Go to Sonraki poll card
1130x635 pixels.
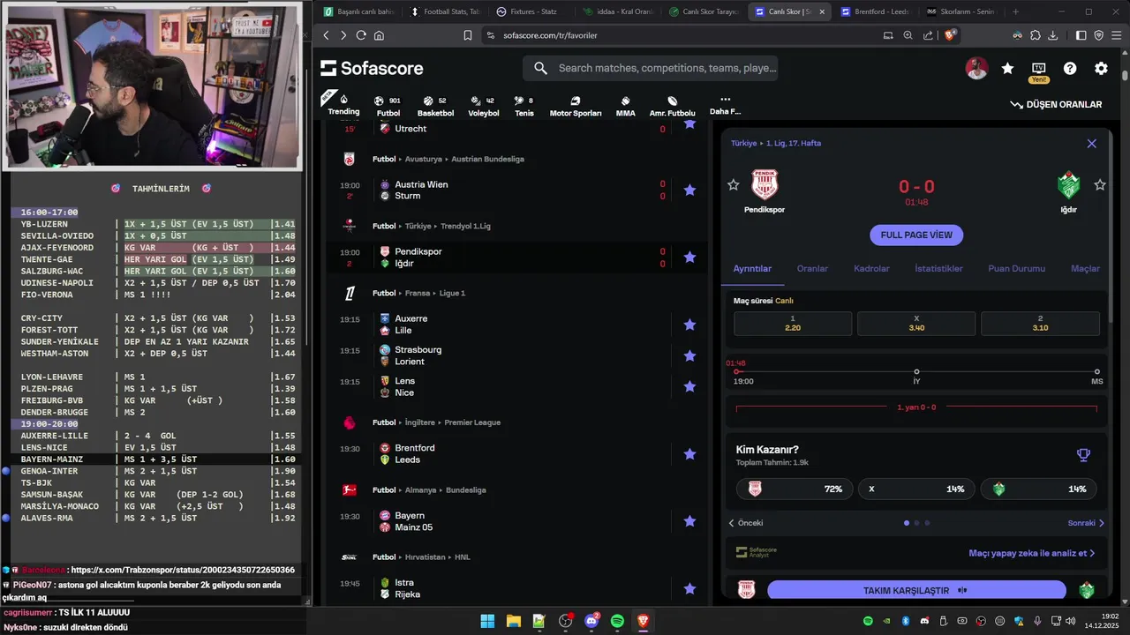[x=1086, y=523]
